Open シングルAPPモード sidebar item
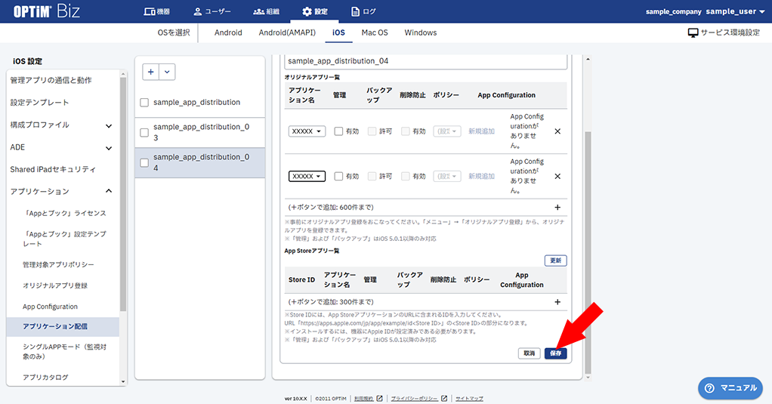772x404 pixels. [x=64, y=351]
